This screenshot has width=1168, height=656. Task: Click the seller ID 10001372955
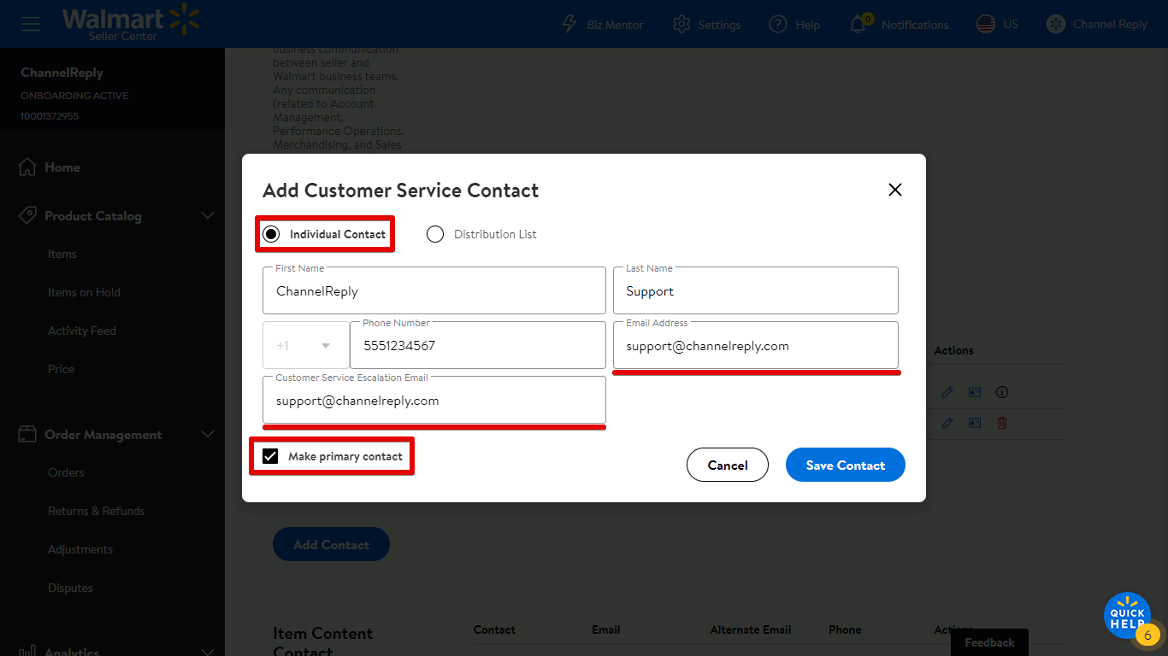coord(50,115)
